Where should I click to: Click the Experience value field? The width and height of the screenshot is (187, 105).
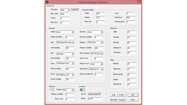point(131,18)
